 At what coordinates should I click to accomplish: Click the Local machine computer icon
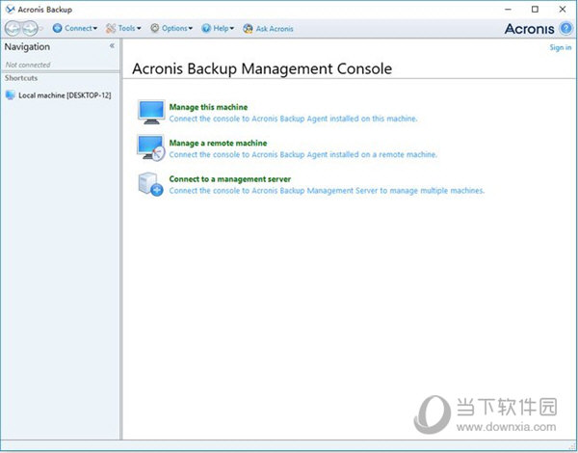(11, 94)
